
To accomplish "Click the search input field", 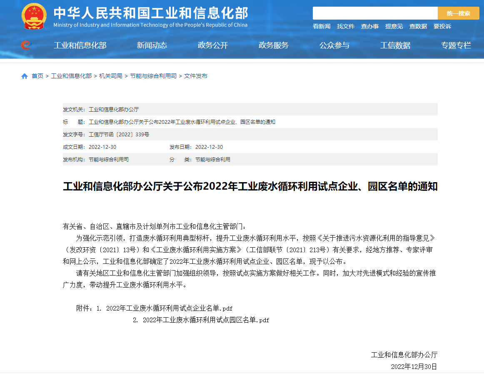I will coord(375,13).
